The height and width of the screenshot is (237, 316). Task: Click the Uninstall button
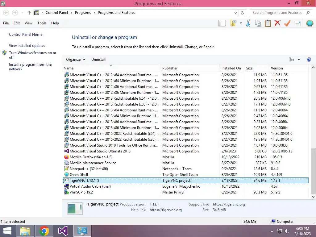[98, 60]
